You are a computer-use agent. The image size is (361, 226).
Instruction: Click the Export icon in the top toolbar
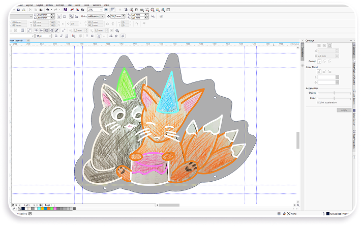[x=77, y=10]
